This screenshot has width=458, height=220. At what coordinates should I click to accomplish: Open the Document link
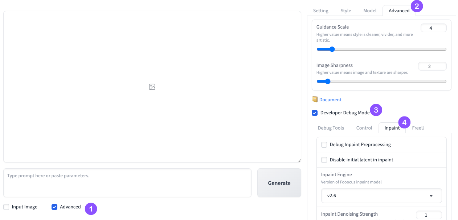click(x=330, y=100)
